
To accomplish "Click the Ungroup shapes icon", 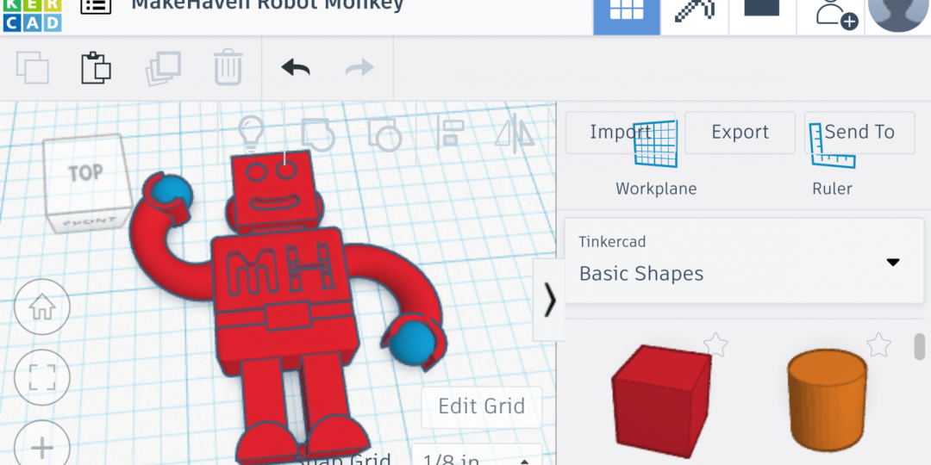I will point(384,133).
